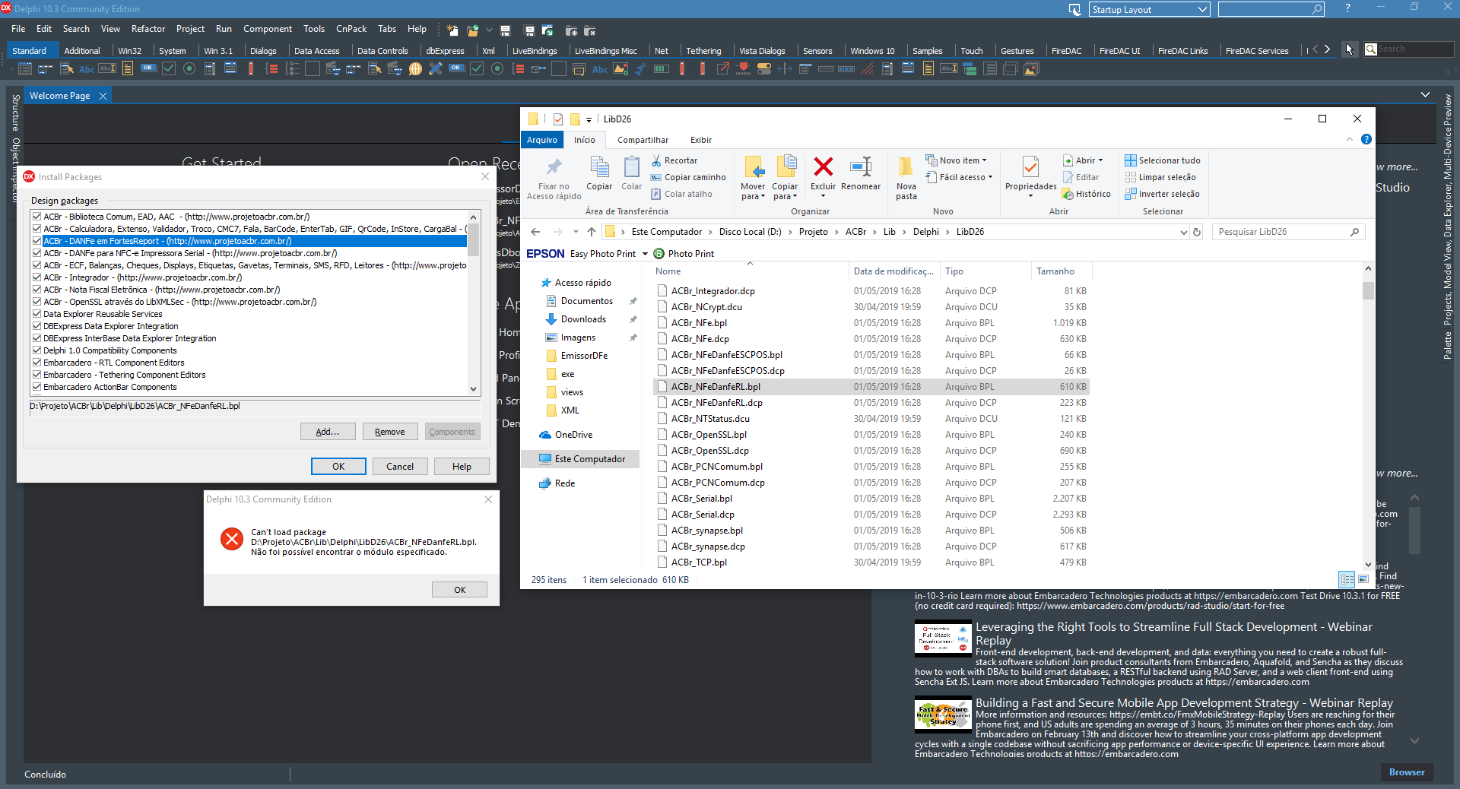Open the CnPack menu

351,29
